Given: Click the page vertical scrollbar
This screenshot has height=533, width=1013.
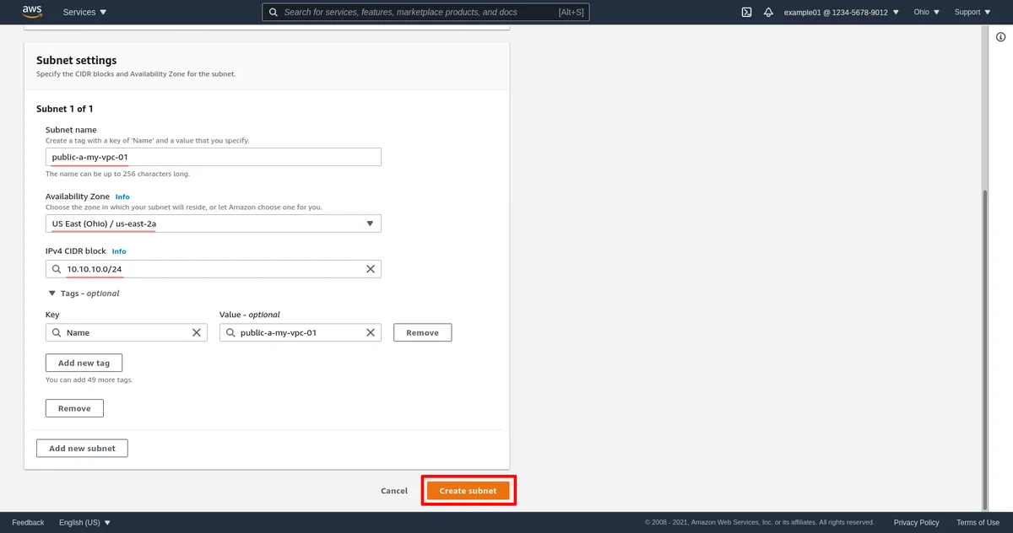Looking at the screenshot, I should coord(983,337).
